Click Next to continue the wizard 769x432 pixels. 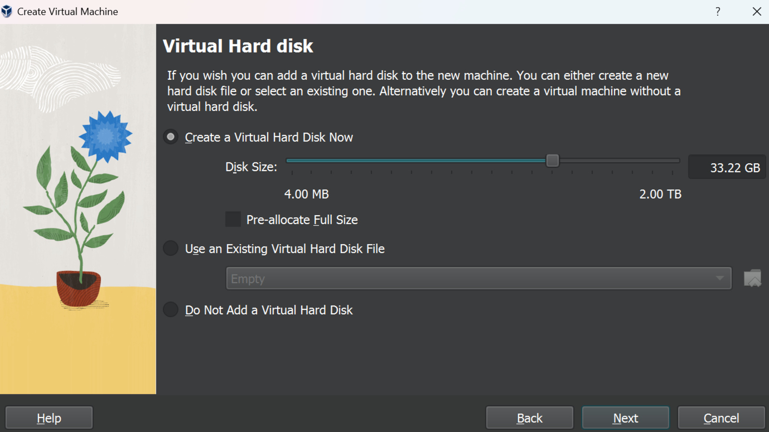[625, 417]
